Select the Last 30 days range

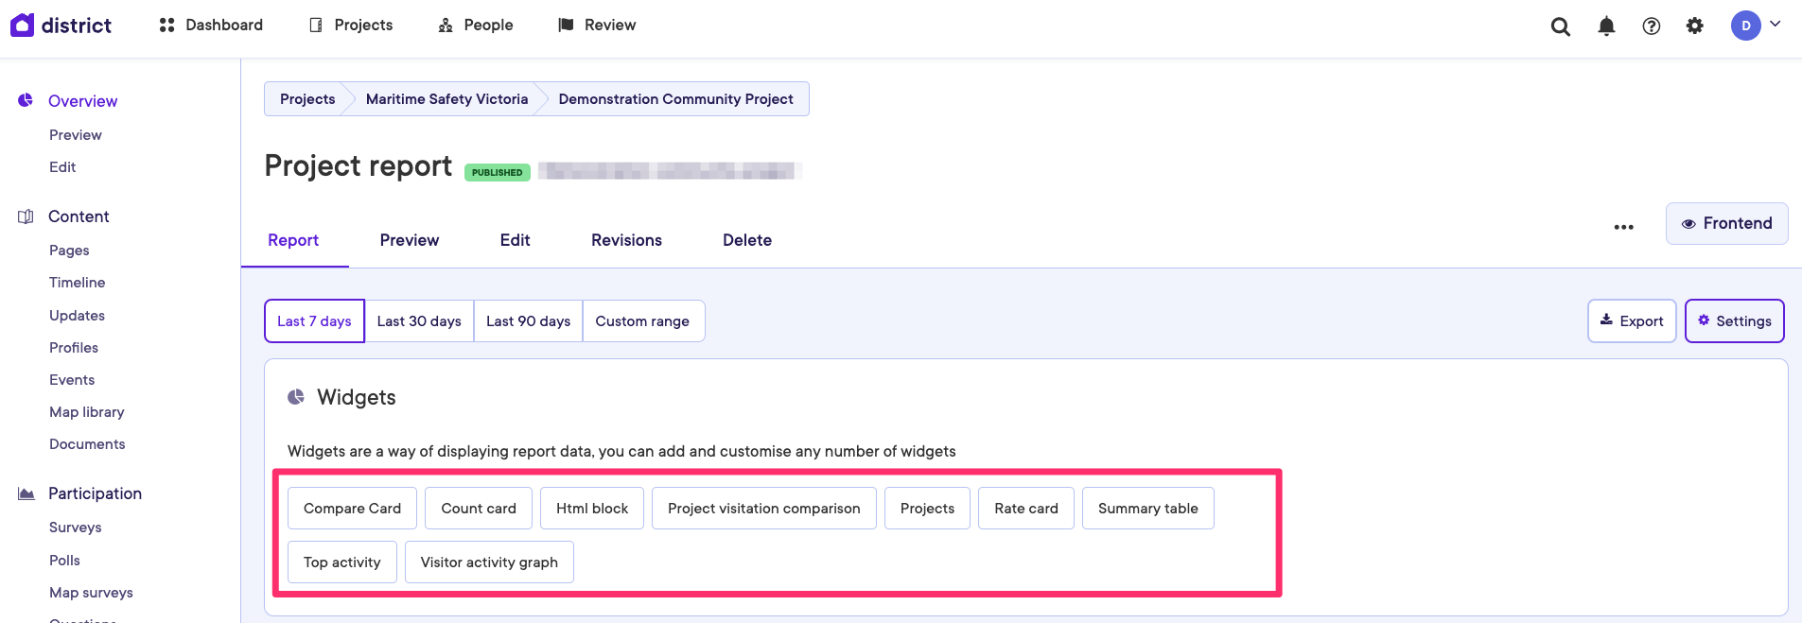pos(419,321)
